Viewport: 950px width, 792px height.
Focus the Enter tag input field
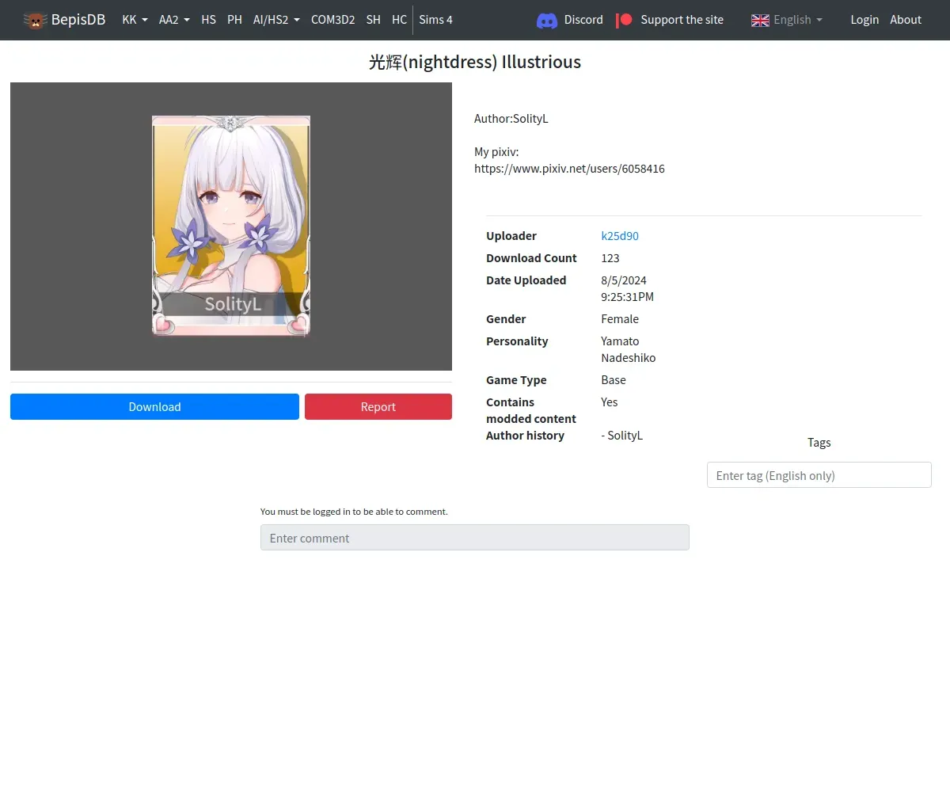click(819, 475)
